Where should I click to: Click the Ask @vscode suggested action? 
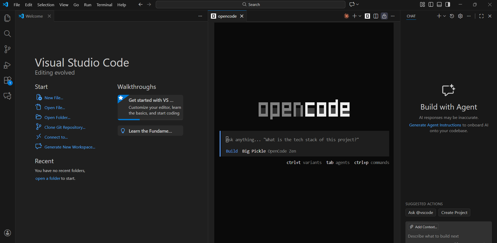point(421,212)
